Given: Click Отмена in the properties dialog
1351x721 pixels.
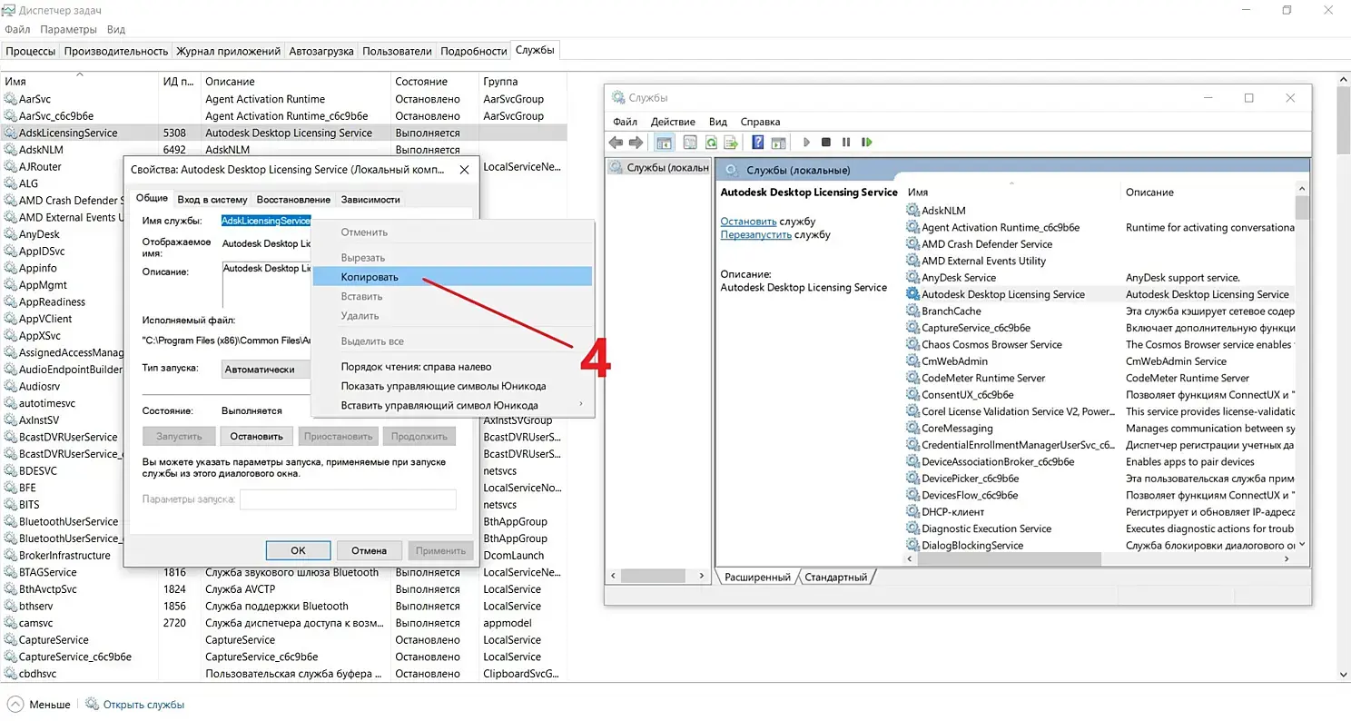Looking at the screenshot, I should 370,550.
